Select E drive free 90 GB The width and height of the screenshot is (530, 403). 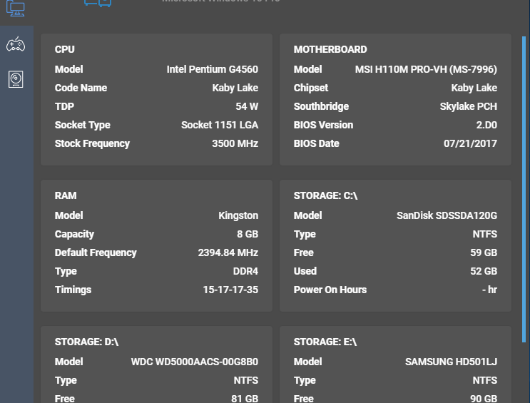pyautogui.click(x=484, y=399)
